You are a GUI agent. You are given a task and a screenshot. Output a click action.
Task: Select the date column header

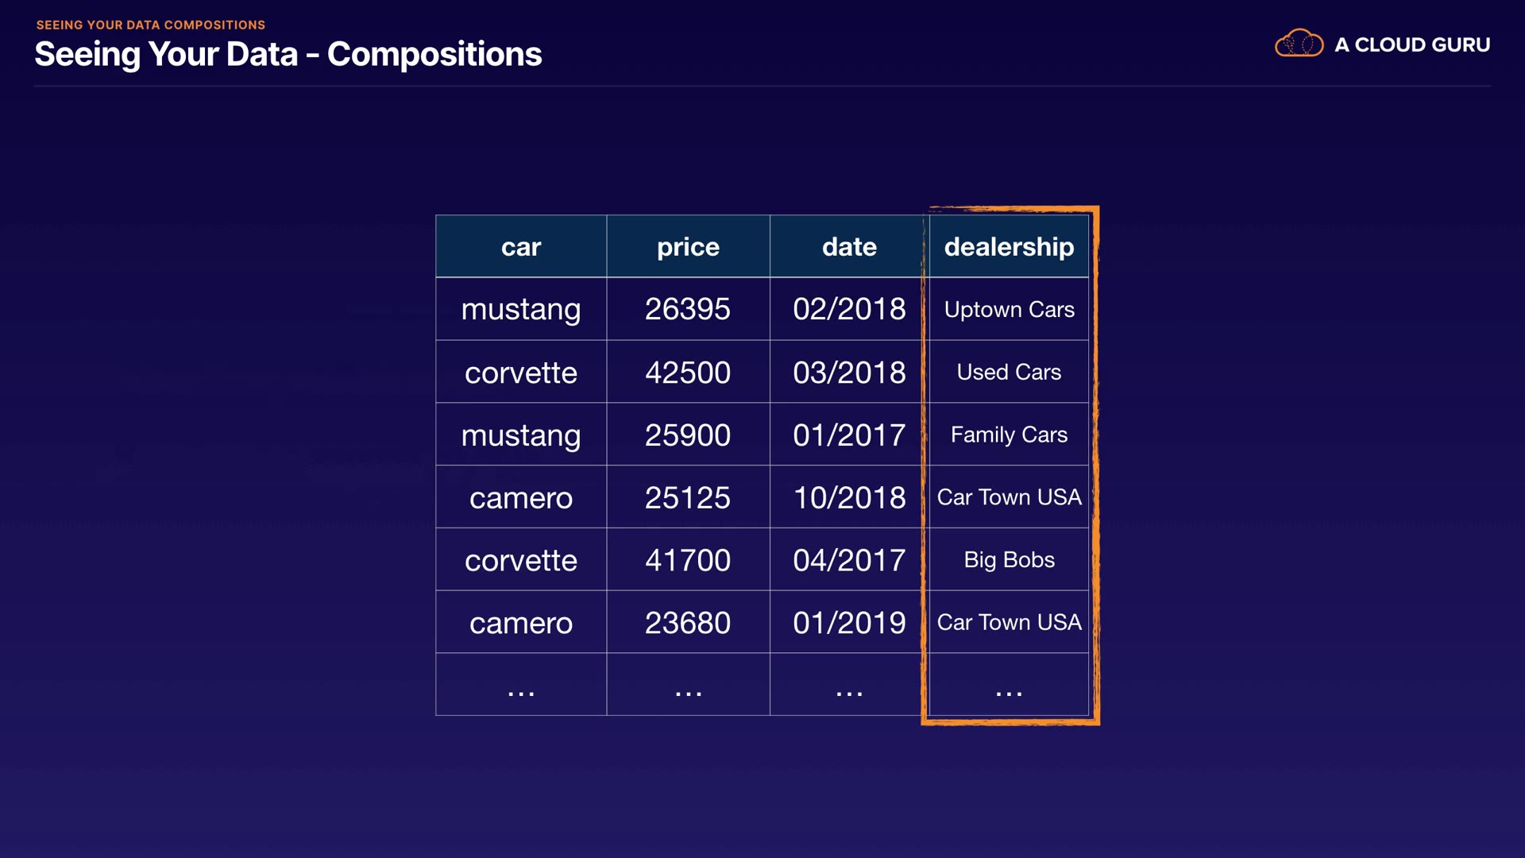[848, 247]
